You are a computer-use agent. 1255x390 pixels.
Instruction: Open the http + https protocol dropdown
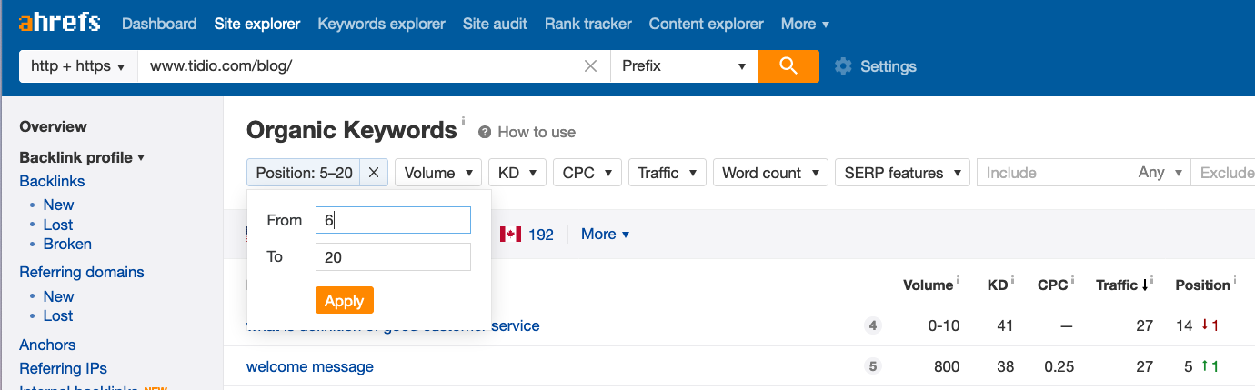78,66
